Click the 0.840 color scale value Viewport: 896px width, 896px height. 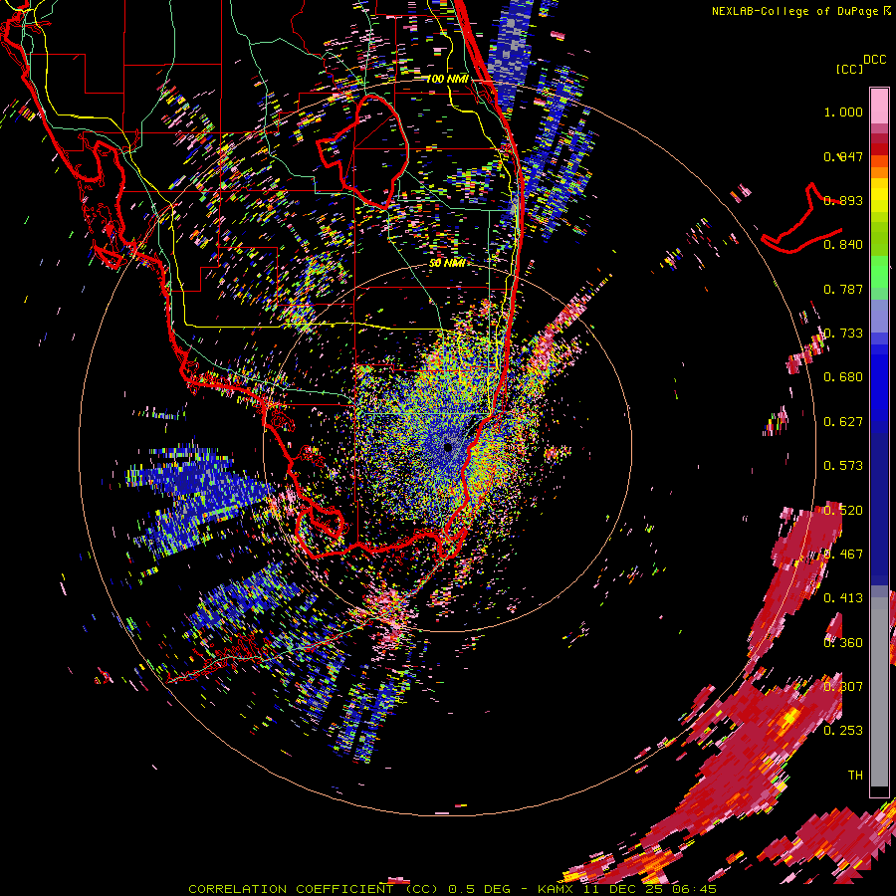[x=843, y=245]
